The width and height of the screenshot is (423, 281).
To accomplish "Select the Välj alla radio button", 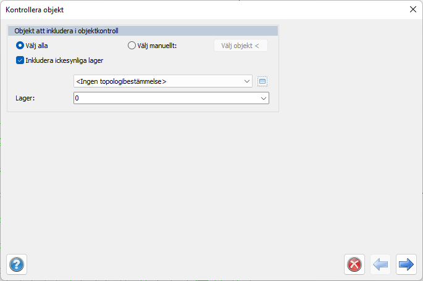I will point(20,45).
